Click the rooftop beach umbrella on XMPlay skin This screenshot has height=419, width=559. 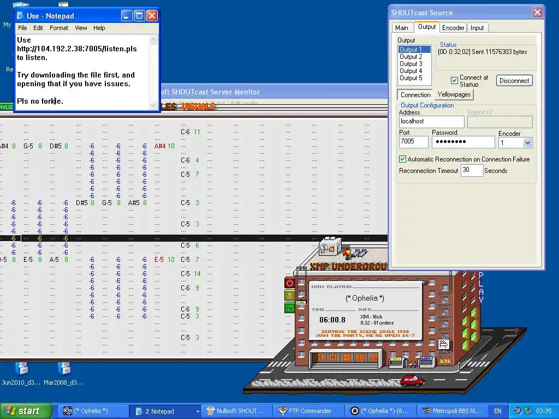coord(347,254)
